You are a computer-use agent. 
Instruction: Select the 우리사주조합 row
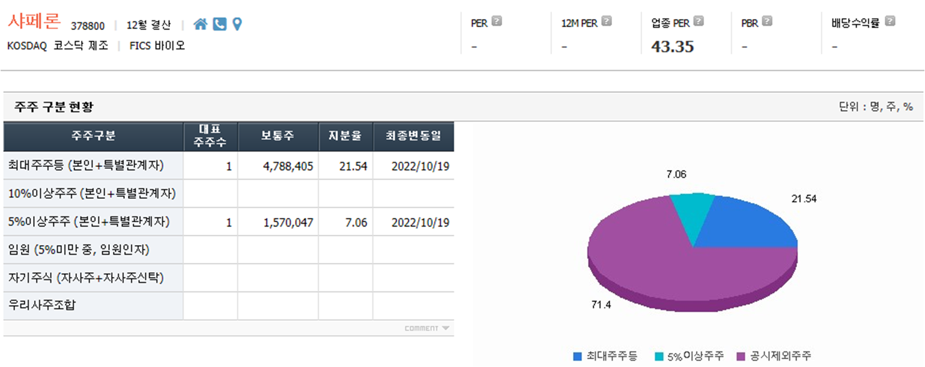tap(228, 306)
